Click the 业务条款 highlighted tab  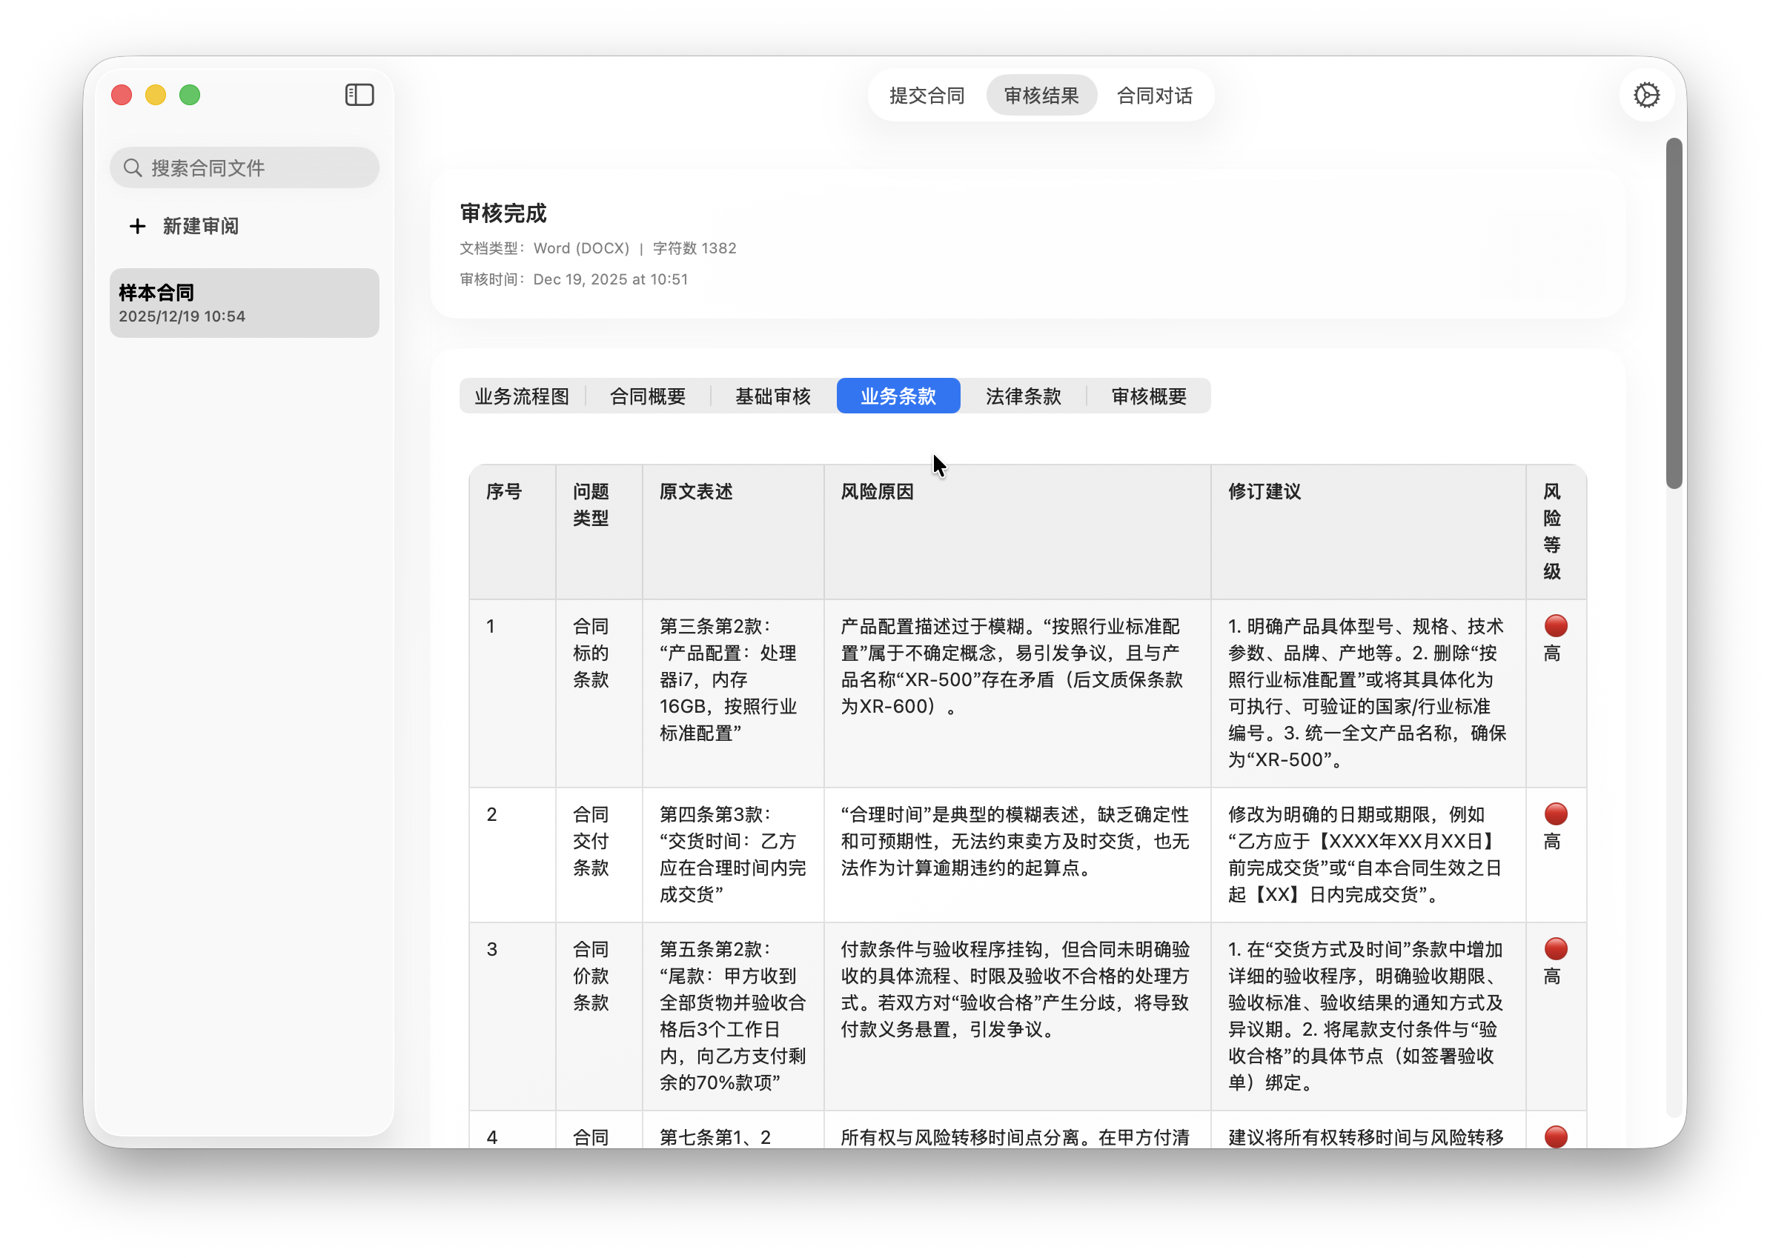click(898, 396)
